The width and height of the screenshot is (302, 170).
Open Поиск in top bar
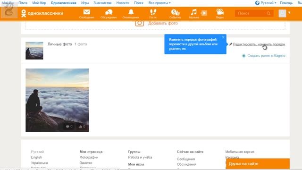(x=139, y=3)
